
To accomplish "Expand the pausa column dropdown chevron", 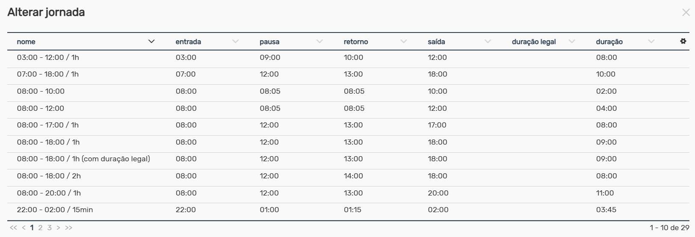I will pos(319,41).
